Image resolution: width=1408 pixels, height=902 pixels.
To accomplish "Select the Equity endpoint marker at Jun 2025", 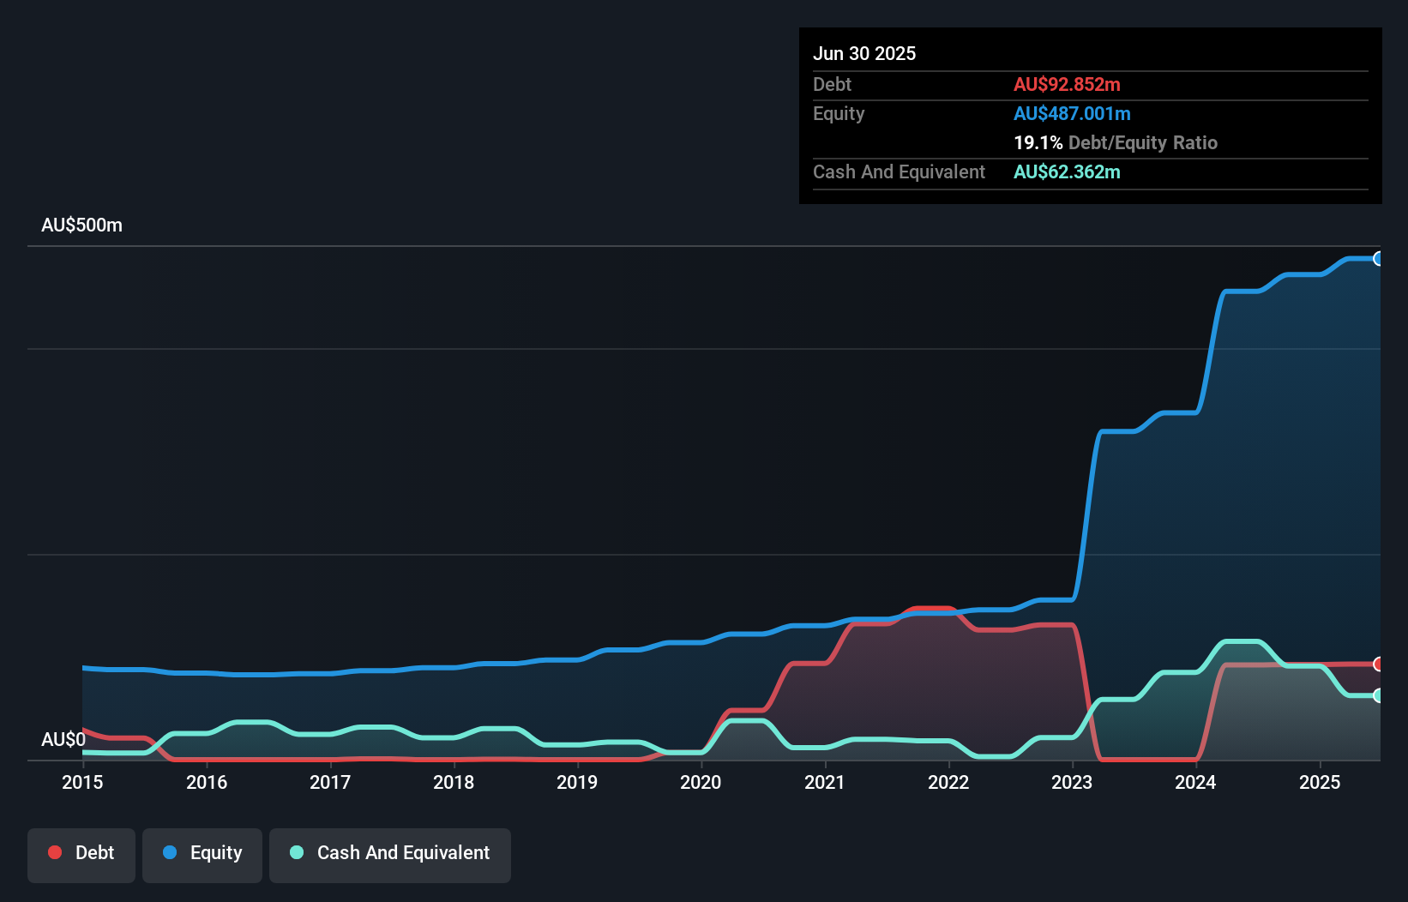I will click(1379, 258).
